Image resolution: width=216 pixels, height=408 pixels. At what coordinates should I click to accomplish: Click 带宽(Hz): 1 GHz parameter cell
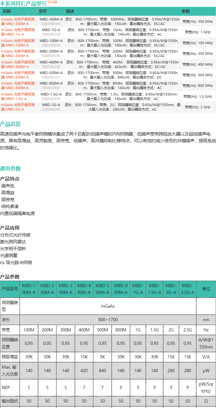click(x=197, y=32)
